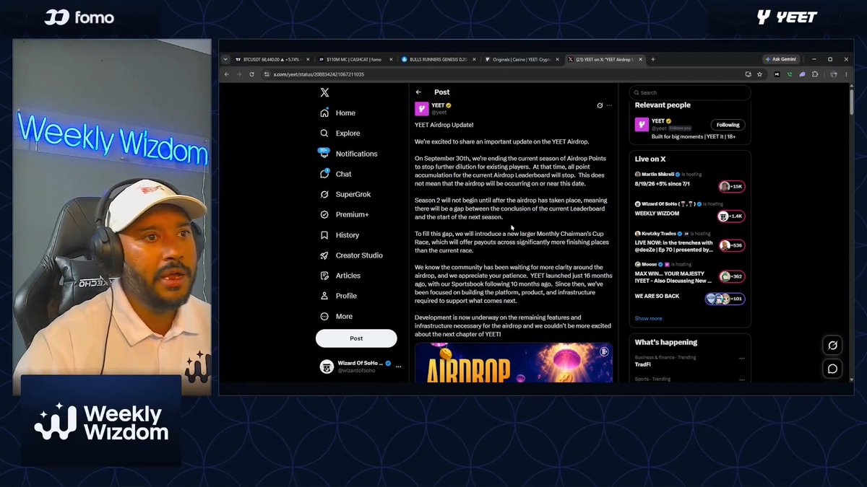Viewport: 867px width, 487px height.
Task: Open the floating messages button
Action: tap(832, 369)
